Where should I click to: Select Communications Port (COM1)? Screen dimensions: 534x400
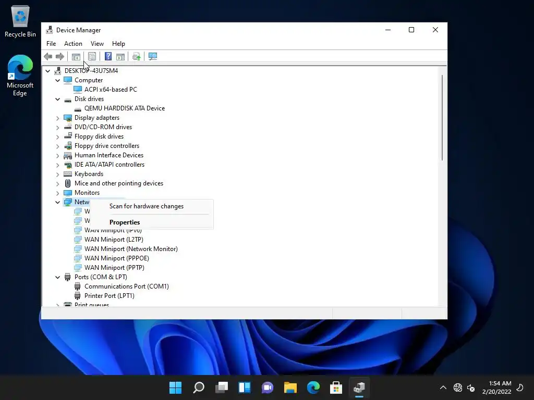(127, 286)
